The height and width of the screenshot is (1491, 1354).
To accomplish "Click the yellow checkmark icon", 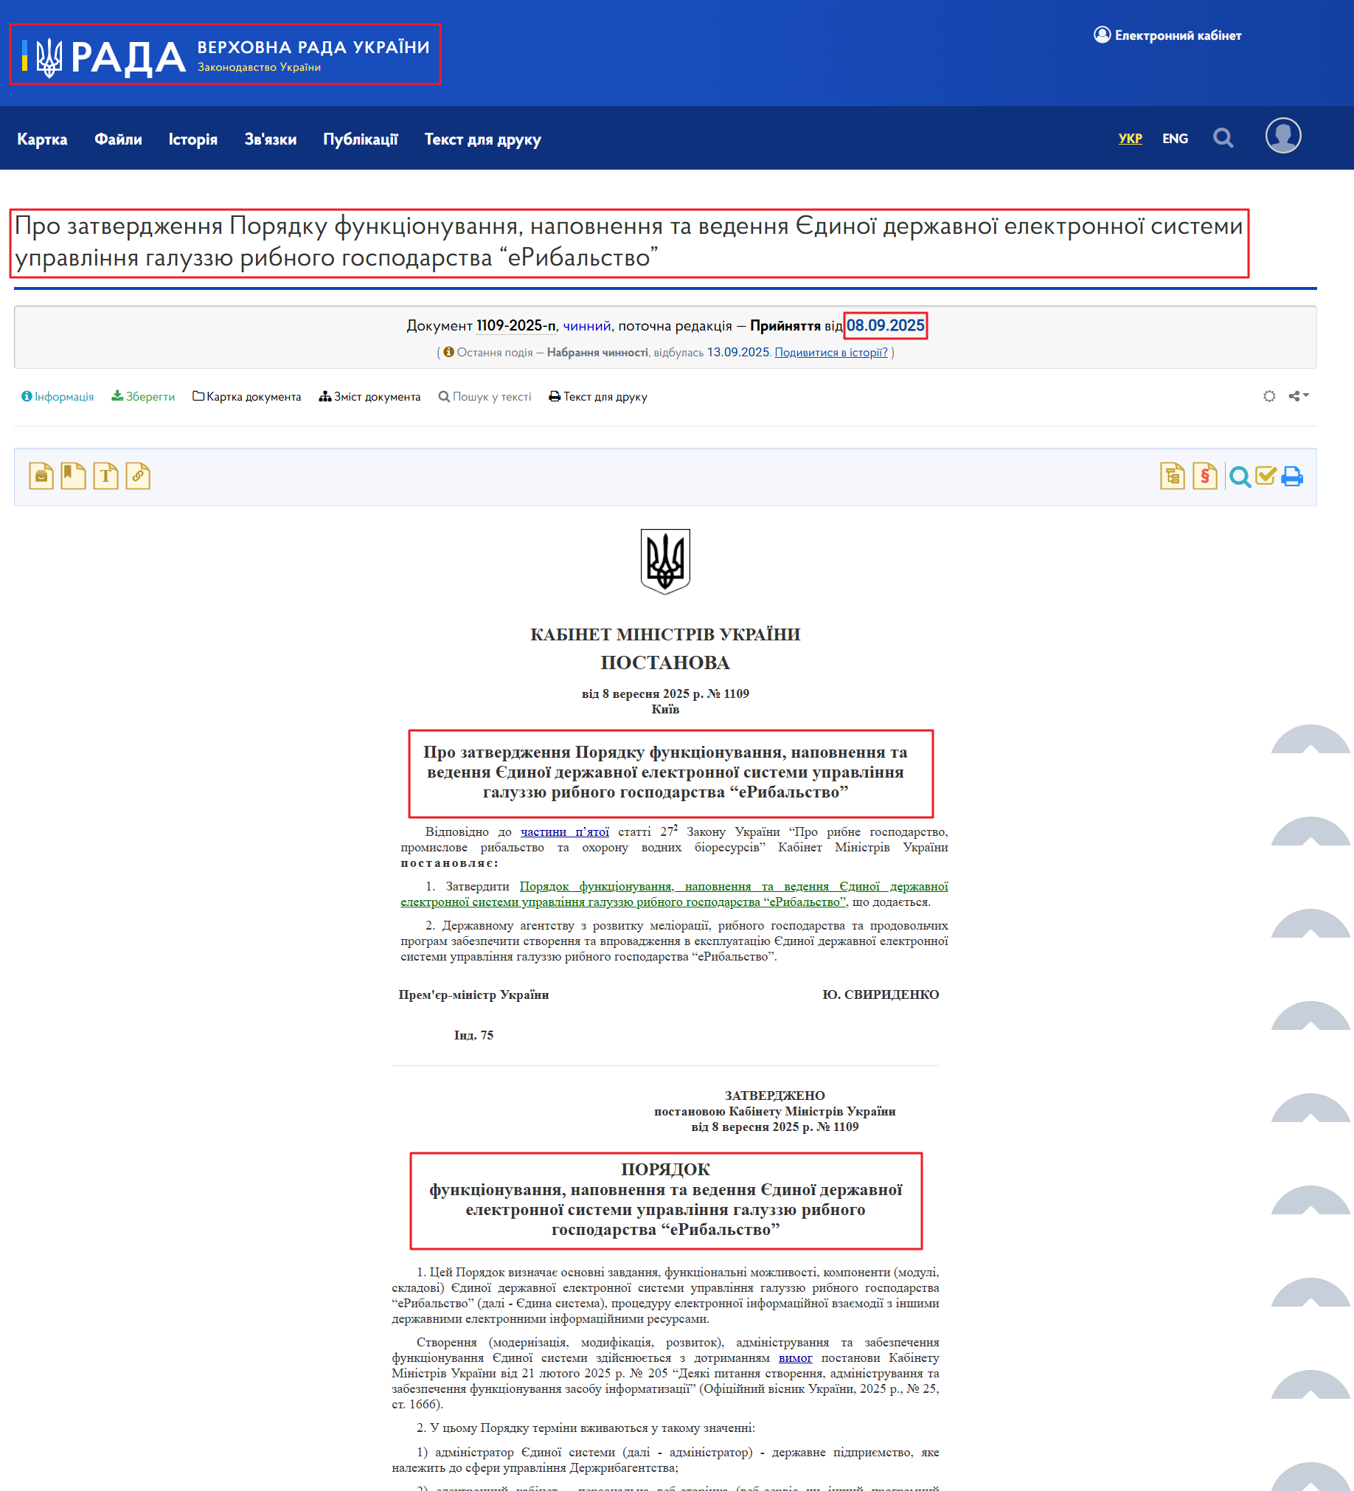I will pyautogui.click(x=1266, y=477).
